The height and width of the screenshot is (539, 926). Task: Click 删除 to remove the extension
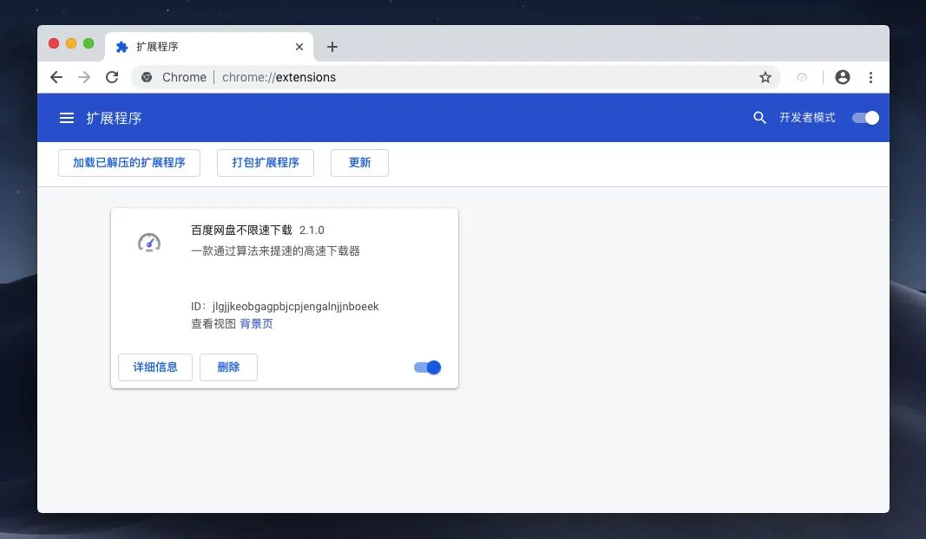(228, 367)
